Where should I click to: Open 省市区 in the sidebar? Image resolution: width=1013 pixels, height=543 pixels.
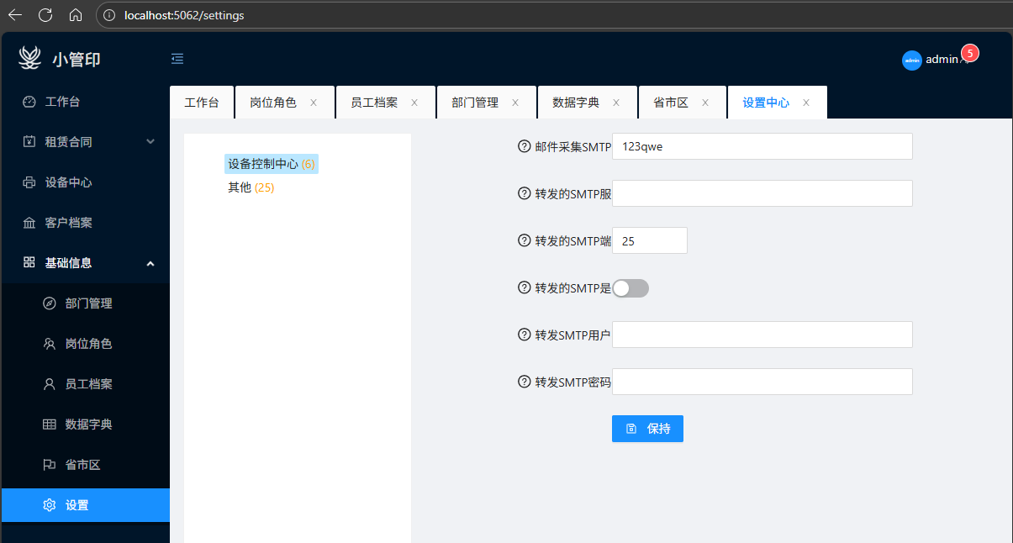85,465
